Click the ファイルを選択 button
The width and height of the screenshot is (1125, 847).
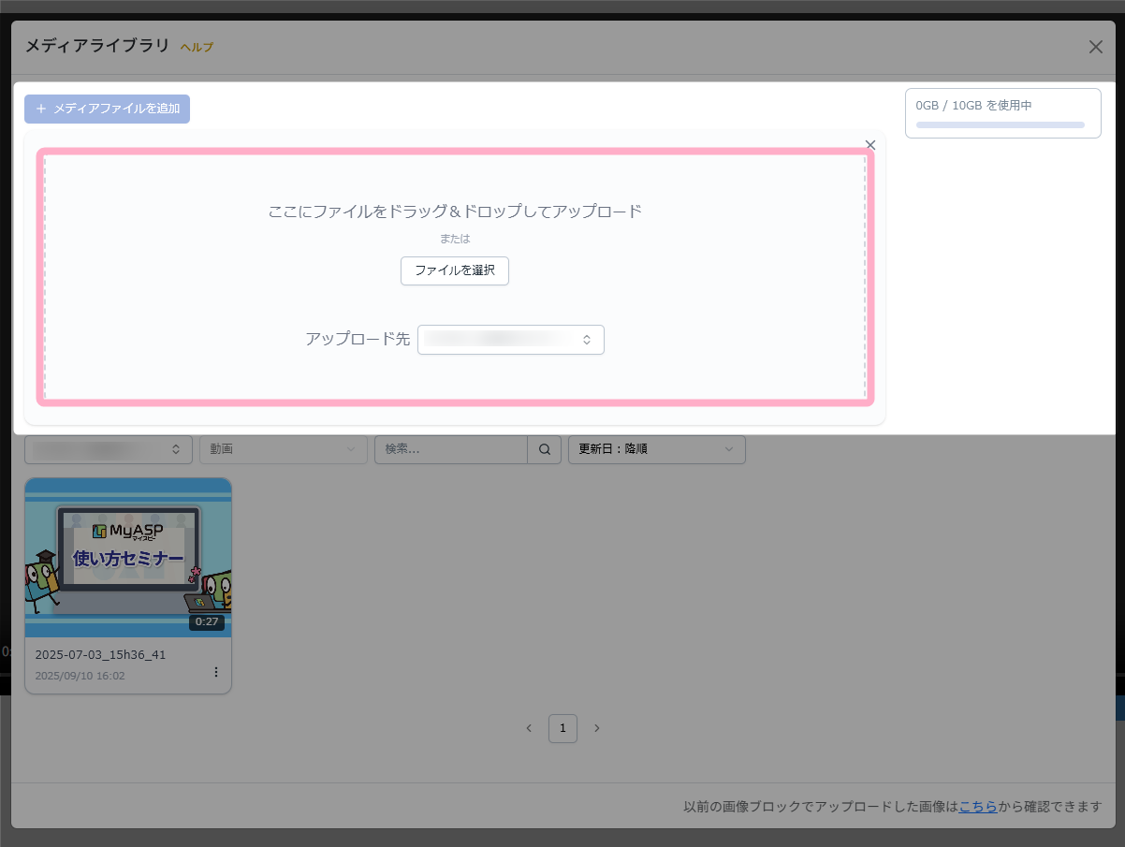455,270
